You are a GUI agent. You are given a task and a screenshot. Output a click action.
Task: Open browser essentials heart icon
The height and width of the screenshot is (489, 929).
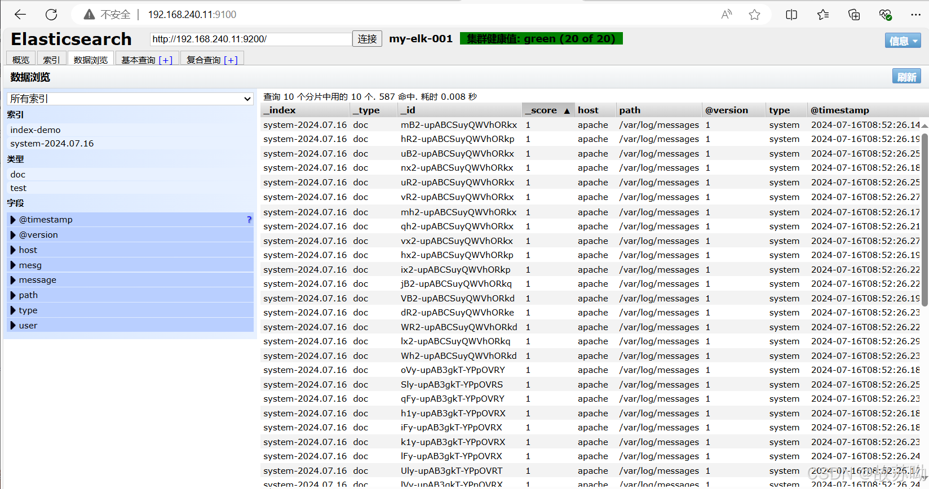click(x=886, y=15)
